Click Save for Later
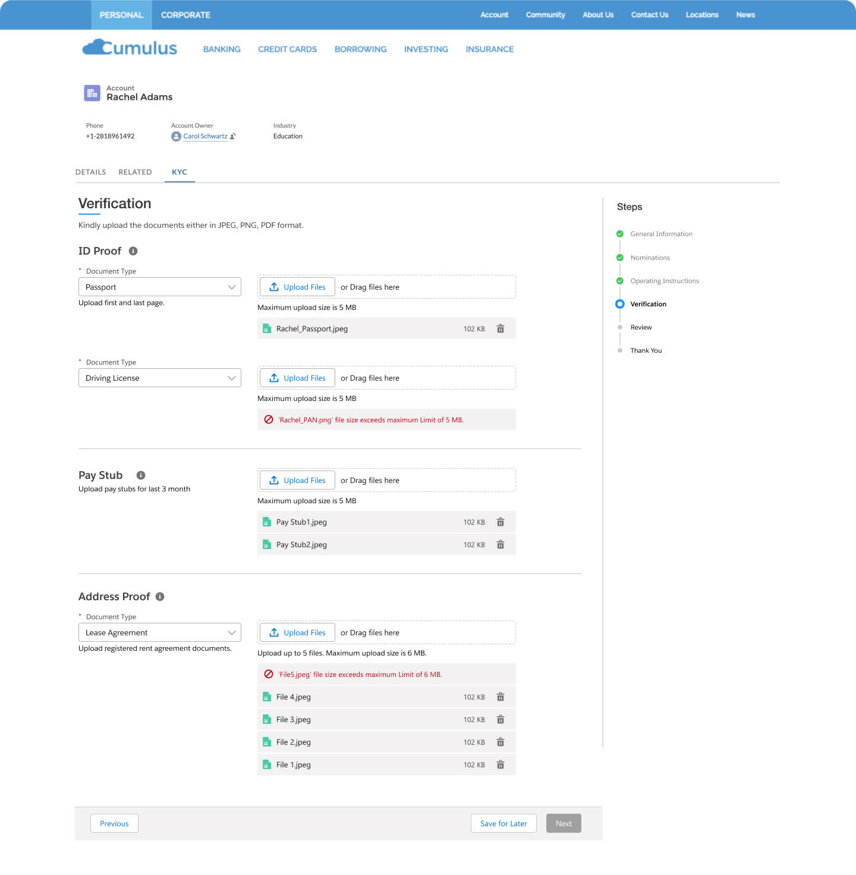The width and height of the screenshot is (856, 875). [503, 823]
